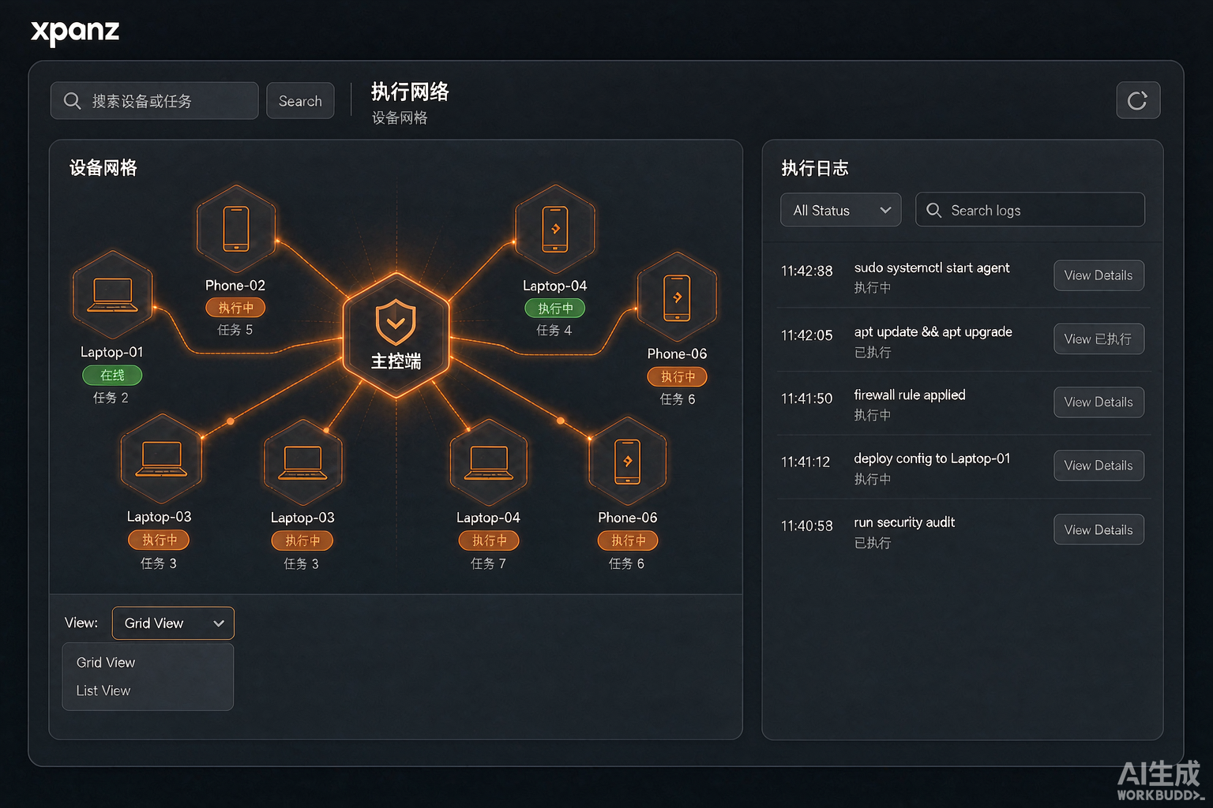This screenshot has width=1213, height=808.
Task: Select the Phone-06 hexagon with 任务 7 neighbor
Action: (628, 462)
